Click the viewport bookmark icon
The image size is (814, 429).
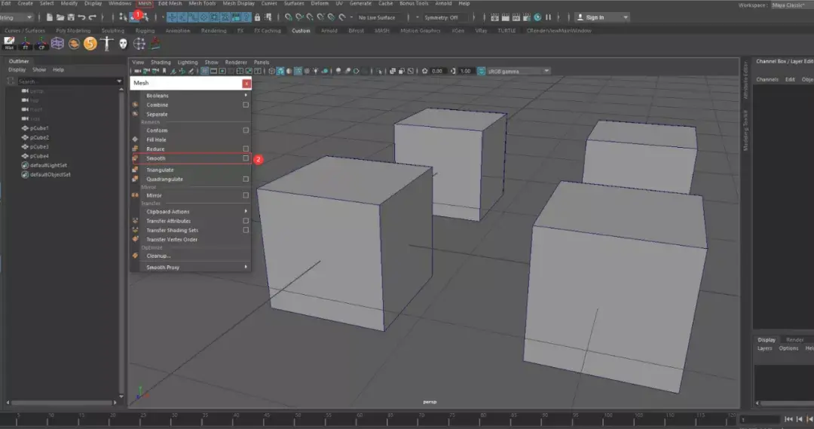pos(164,71)
